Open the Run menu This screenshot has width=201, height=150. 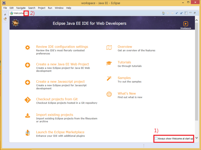(50, 8)
